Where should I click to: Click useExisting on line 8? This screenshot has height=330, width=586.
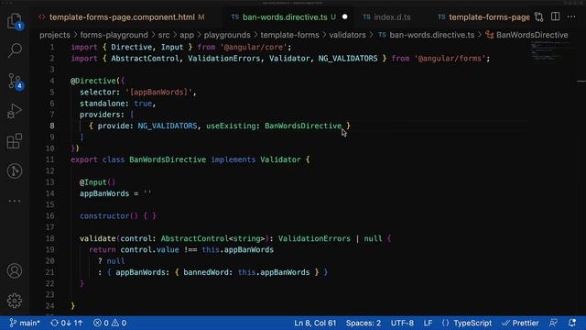point(231,126)
